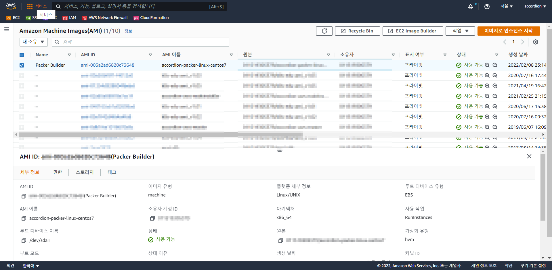
Task: Copy the source value in details
Action: pyautogui.click(x=281, y=240)
